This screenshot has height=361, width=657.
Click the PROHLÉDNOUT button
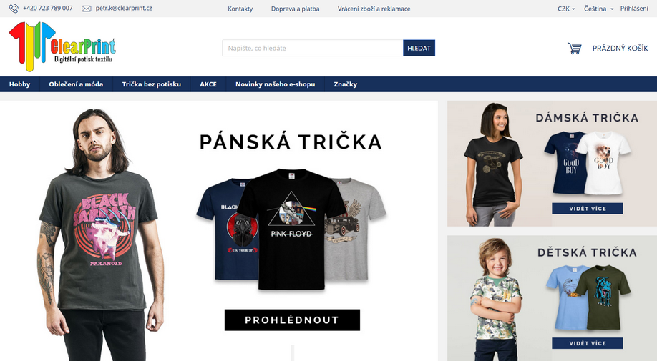point(292,320)
